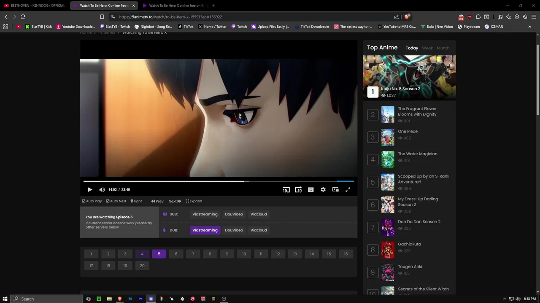Open episode 1

pyautogui.click(x=91, y=254)
